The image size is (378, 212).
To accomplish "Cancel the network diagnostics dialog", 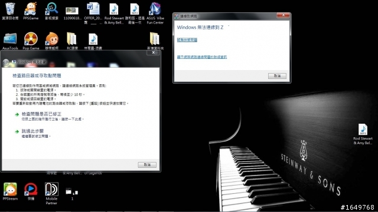I will click(147, 165).
